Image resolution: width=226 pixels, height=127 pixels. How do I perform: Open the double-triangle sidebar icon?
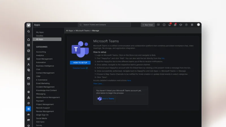(29, 115)
